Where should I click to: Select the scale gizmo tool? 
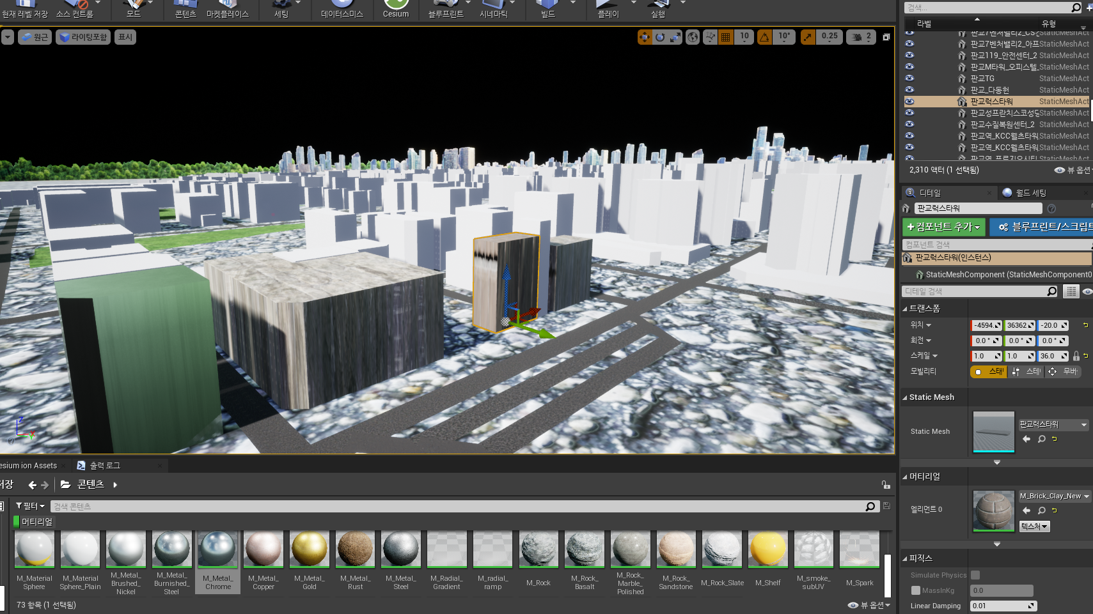[675, 37]
